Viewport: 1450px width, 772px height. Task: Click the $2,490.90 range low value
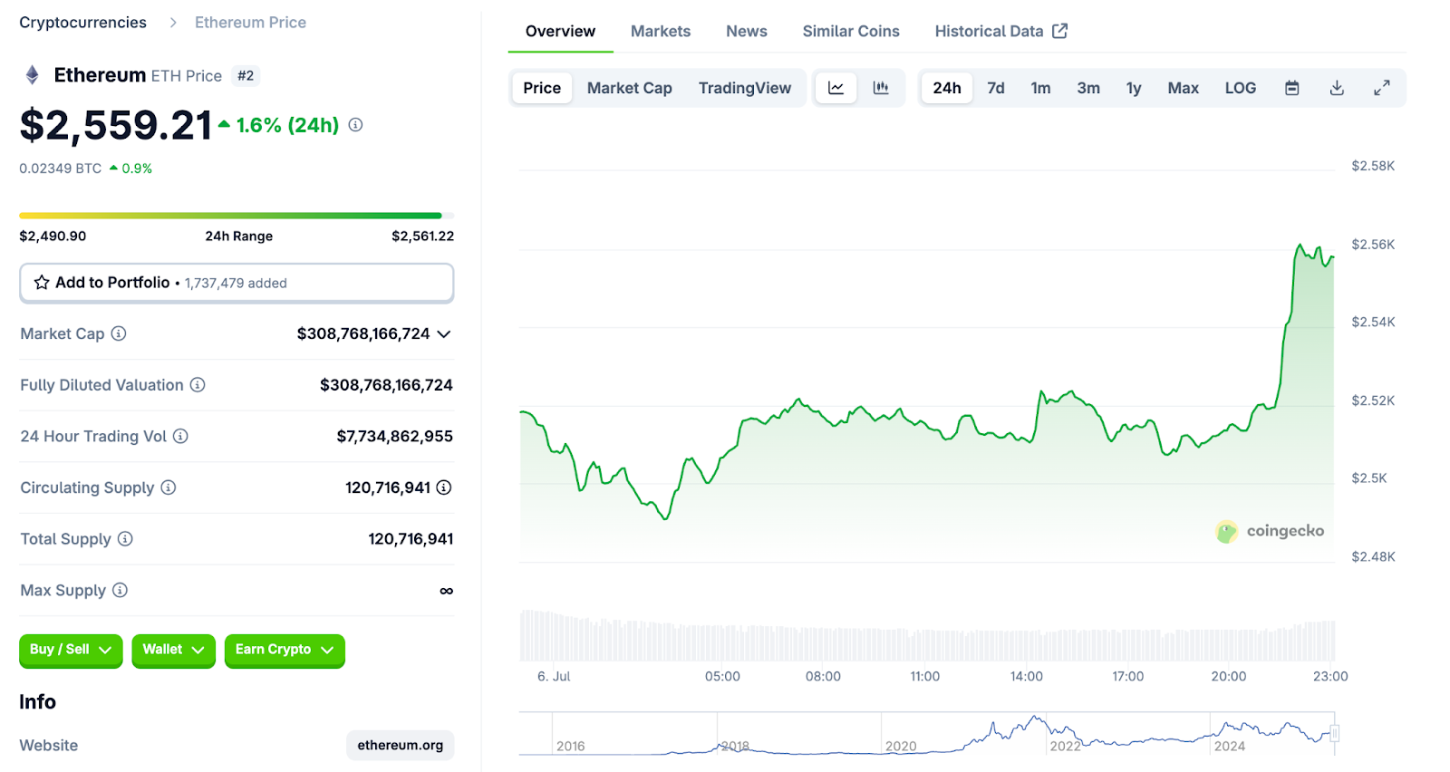click(53, 236)
